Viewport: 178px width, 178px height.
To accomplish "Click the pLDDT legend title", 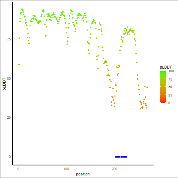I will click(166, 67).
